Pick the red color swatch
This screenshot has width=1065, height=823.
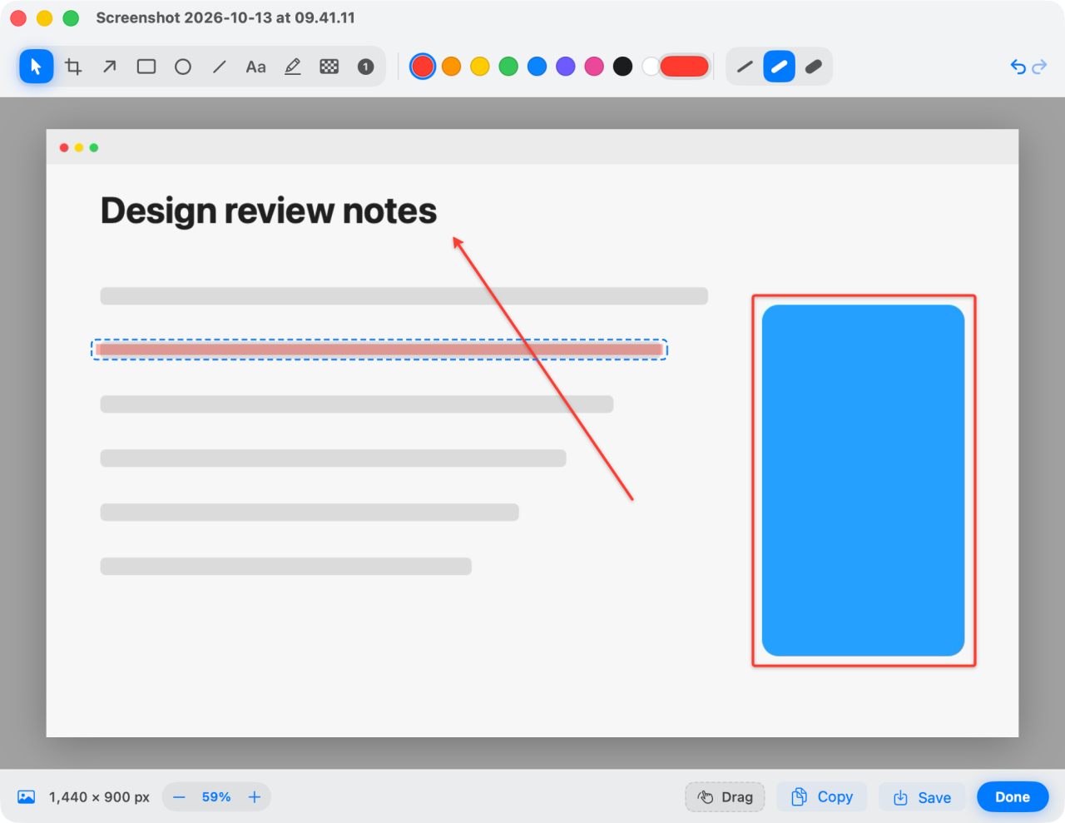[423, 67]
